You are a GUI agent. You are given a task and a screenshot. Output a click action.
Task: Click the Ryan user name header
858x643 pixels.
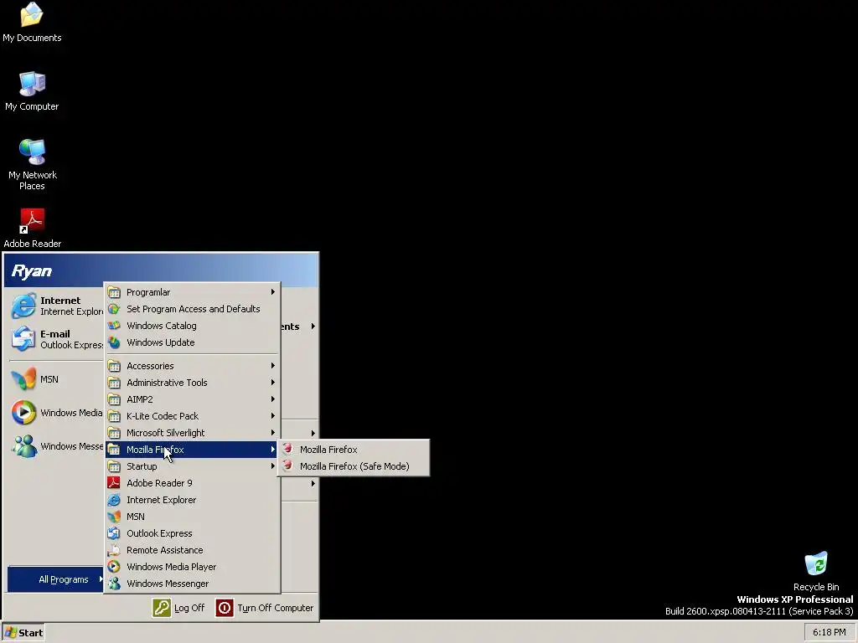31,271
